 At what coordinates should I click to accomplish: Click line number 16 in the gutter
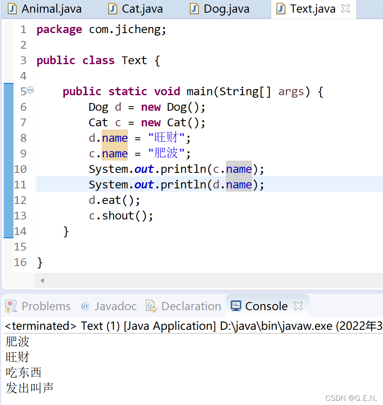(20, 262)
